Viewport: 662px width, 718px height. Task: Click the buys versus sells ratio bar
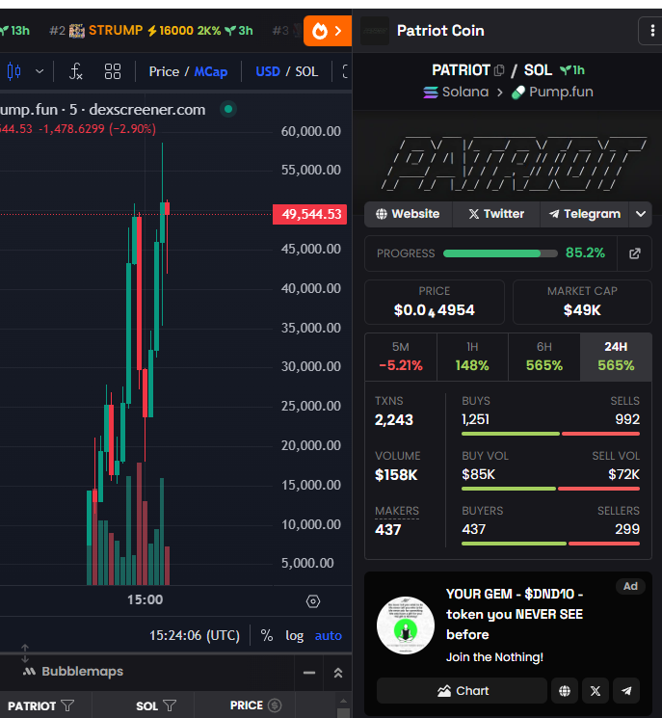coord(551,434)
